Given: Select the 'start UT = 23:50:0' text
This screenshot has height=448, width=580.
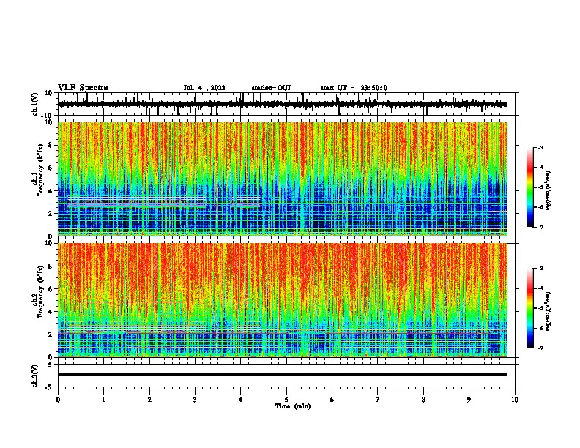Looking at the screenshot, I should point(354,88).
